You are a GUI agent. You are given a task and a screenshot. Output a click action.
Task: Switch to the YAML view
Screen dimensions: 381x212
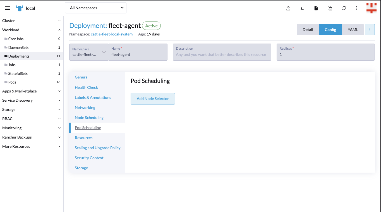coord(353,30)
